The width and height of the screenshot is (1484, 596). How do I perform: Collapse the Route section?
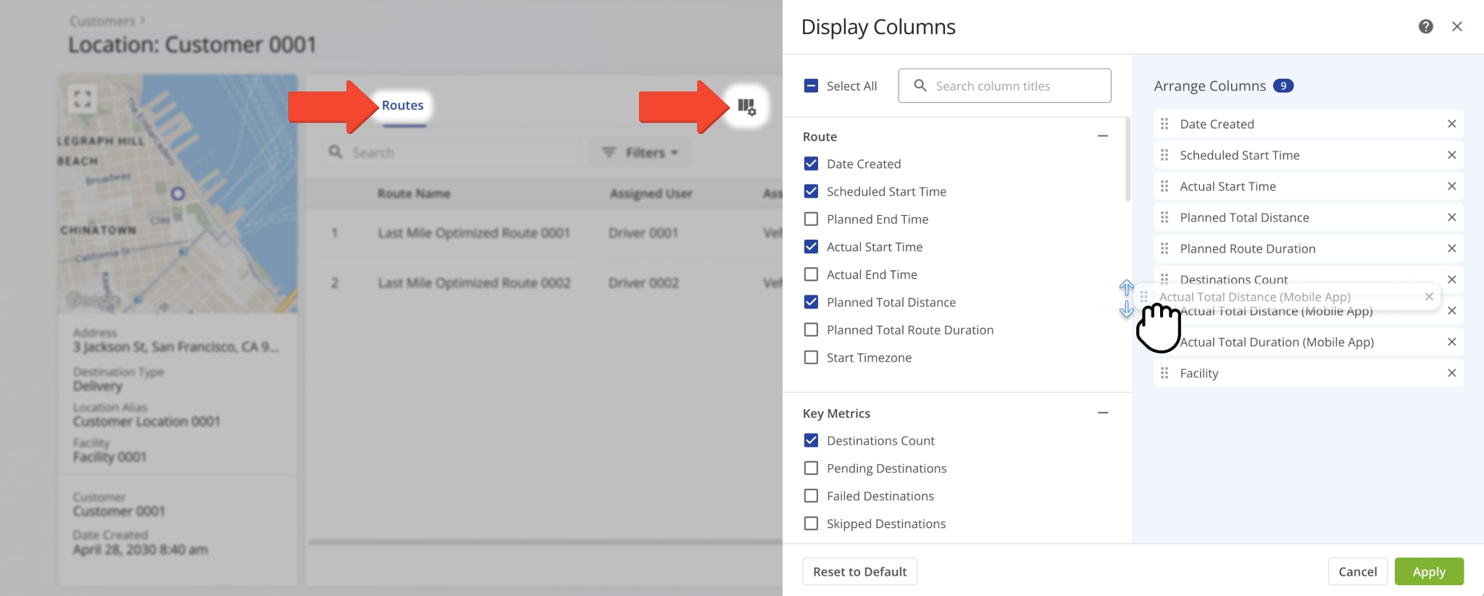1102,136
